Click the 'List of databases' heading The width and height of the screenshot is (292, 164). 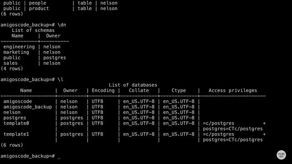[133, 85]
